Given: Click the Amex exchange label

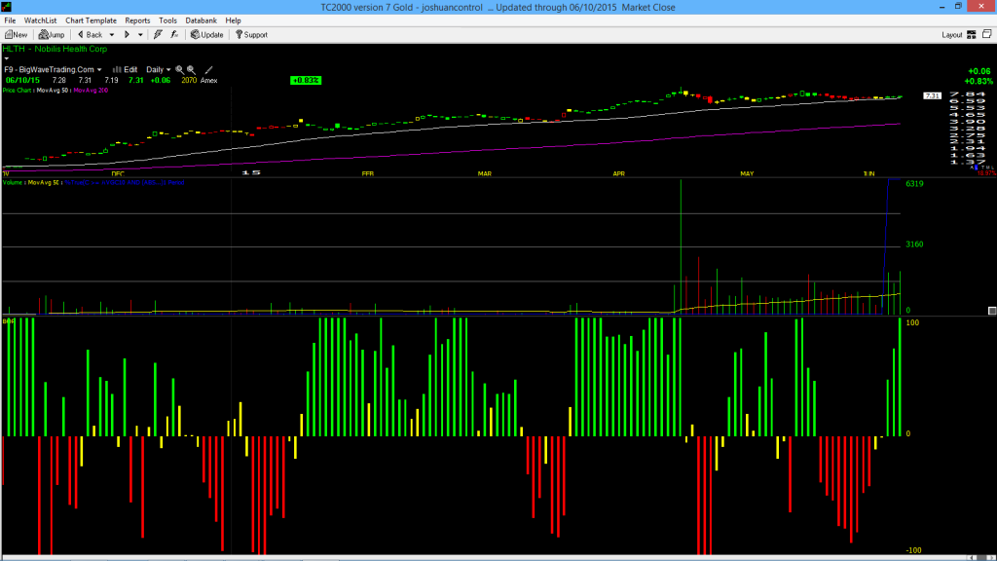Looking at the screenshot, I should (209, 80).
